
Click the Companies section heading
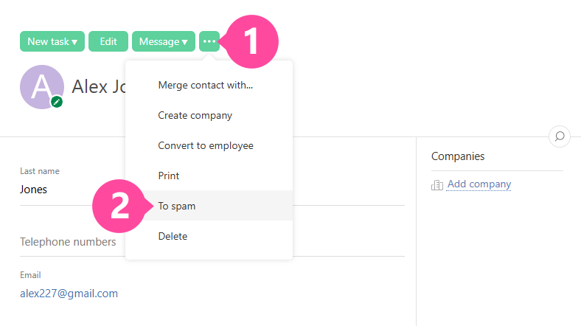click(458, 156)
